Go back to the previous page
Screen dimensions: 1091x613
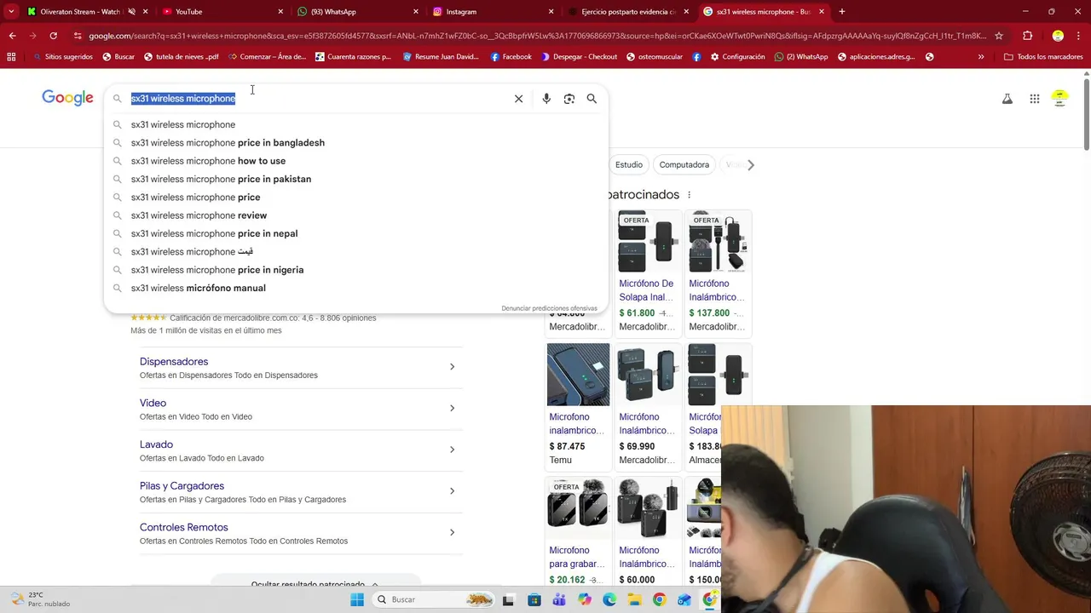[12, 36]
